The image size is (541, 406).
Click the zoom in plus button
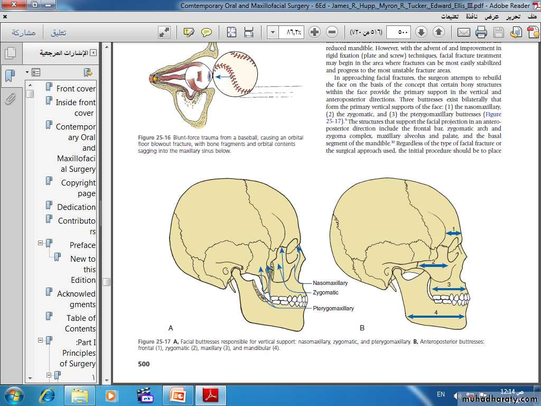click(314, 32)
